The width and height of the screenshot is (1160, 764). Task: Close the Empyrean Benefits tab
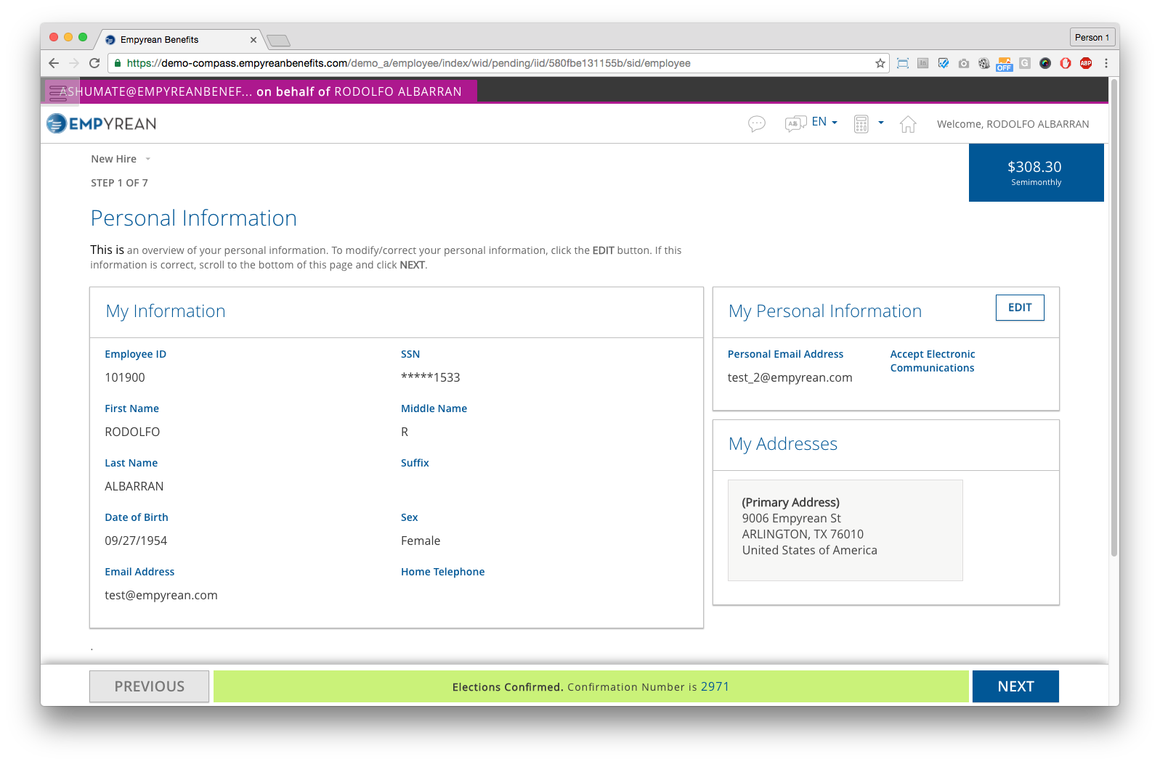253,40
